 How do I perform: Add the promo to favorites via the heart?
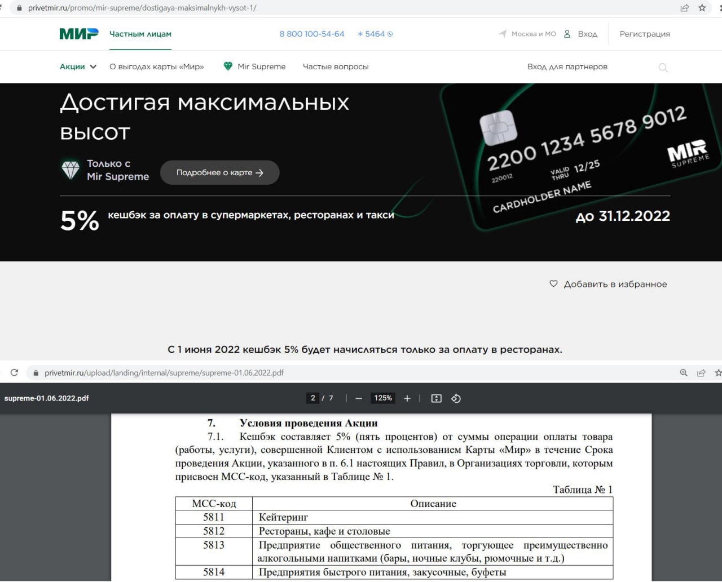point(553,284)
